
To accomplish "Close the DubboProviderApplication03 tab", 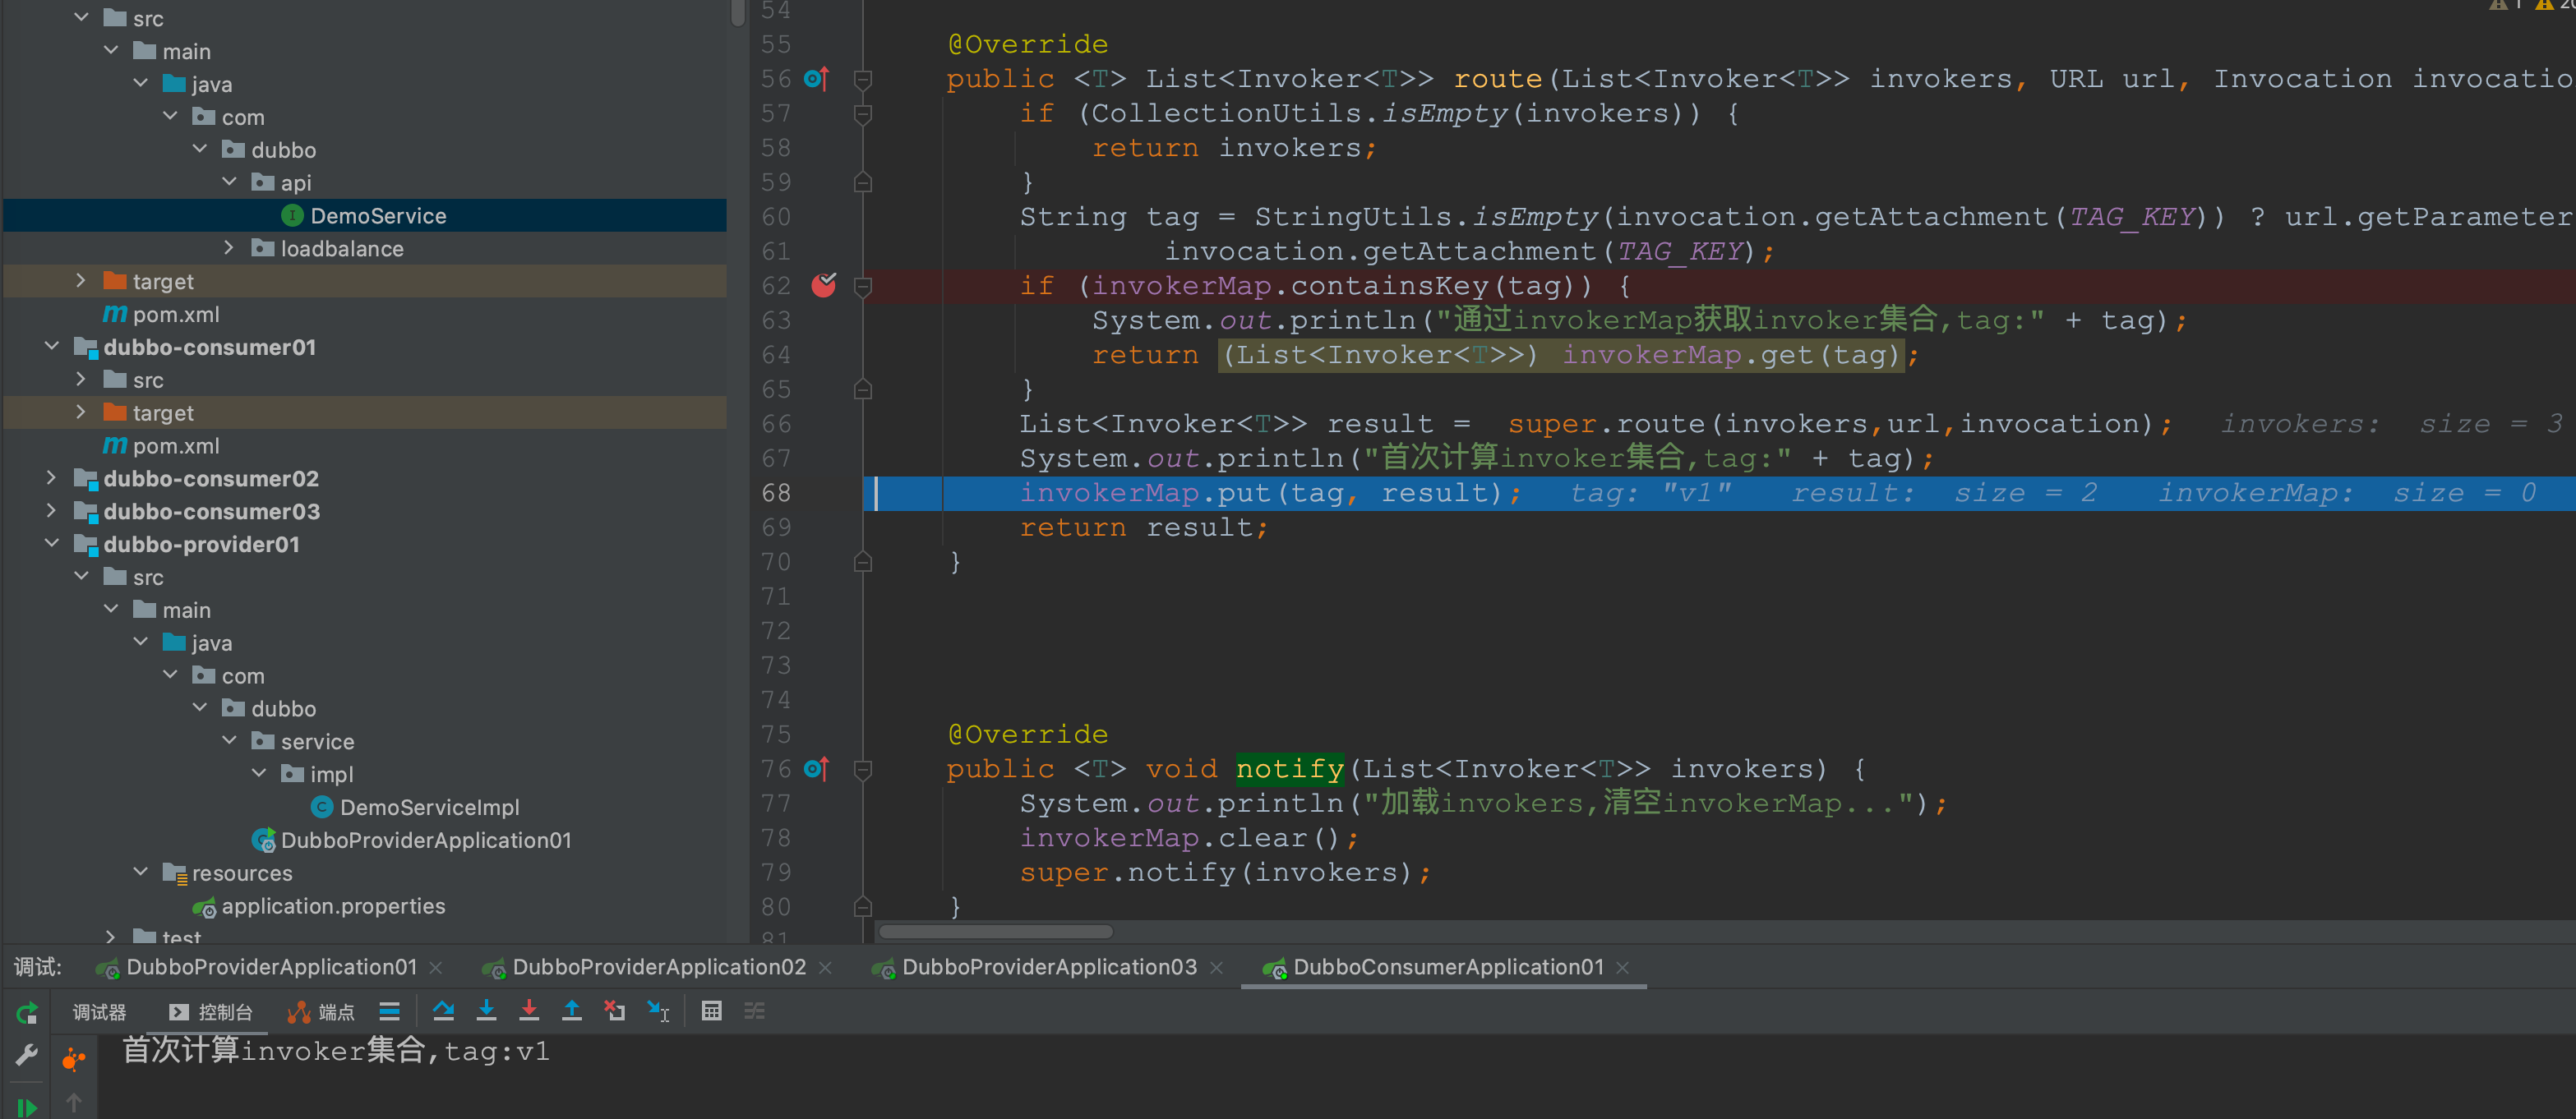I will click(1216, 968).
